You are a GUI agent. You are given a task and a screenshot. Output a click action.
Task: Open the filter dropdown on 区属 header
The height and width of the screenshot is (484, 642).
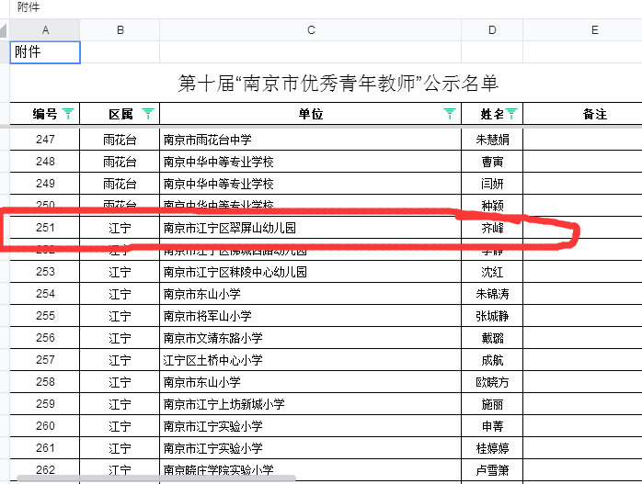click(149, 115)
